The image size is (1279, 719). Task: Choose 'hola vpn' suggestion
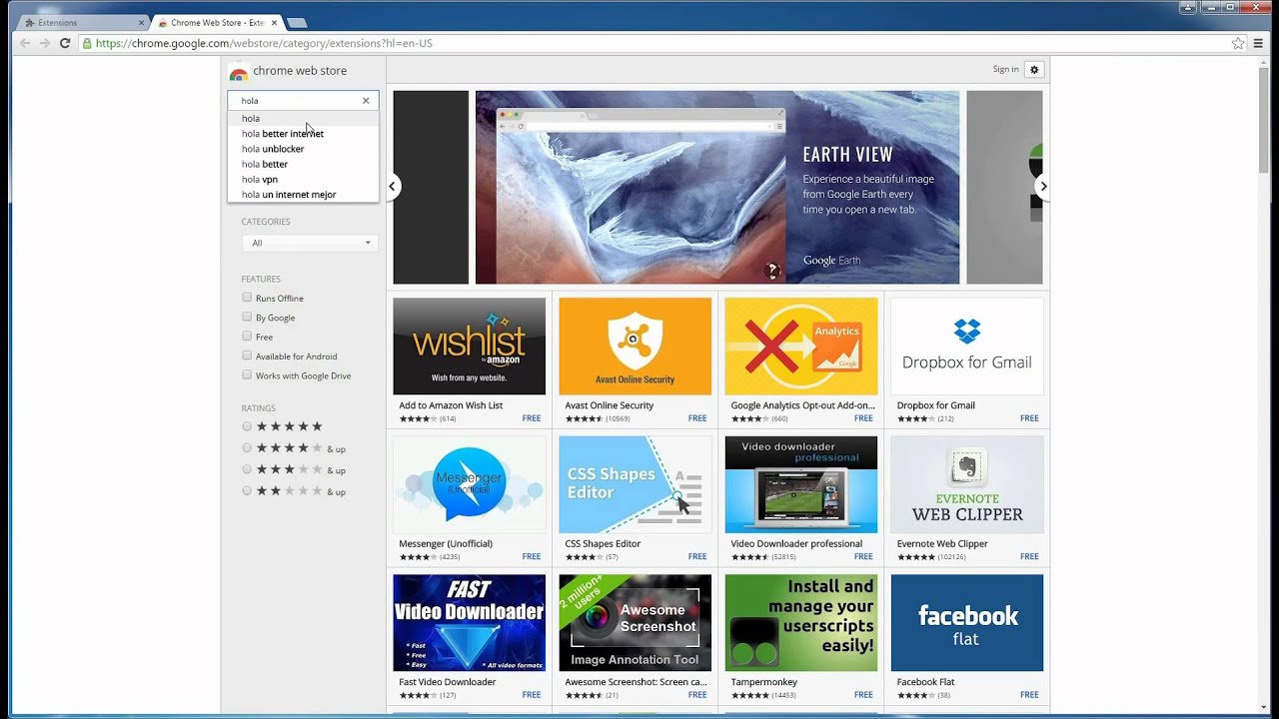click(x=303, y=180)
